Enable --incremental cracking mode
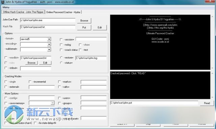Viewport: 216px width, 129px height. [x=30, y=82]
